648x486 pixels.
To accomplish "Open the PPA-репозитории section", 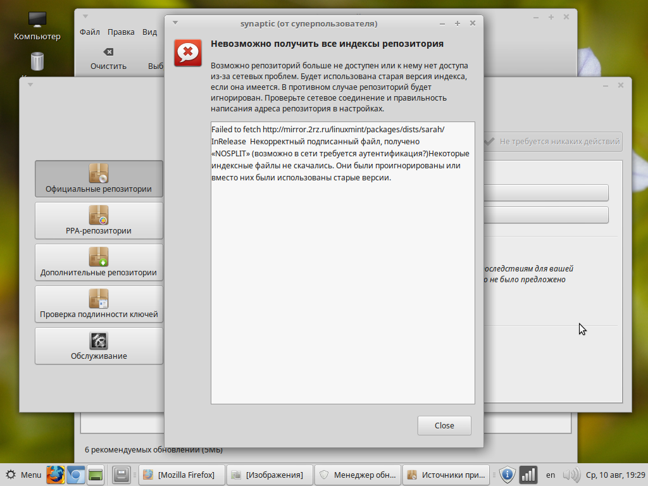I will coord(99,220).
